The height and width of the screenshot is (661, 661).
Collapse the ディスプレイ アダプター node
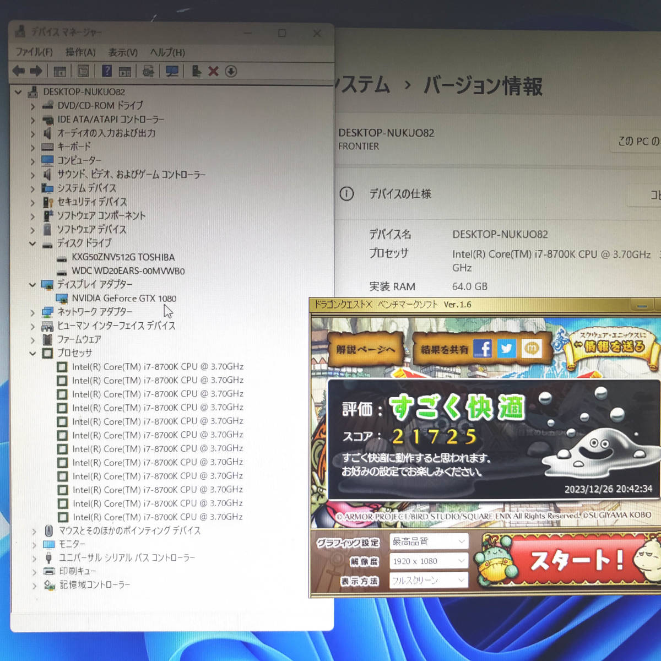point(32,284)
